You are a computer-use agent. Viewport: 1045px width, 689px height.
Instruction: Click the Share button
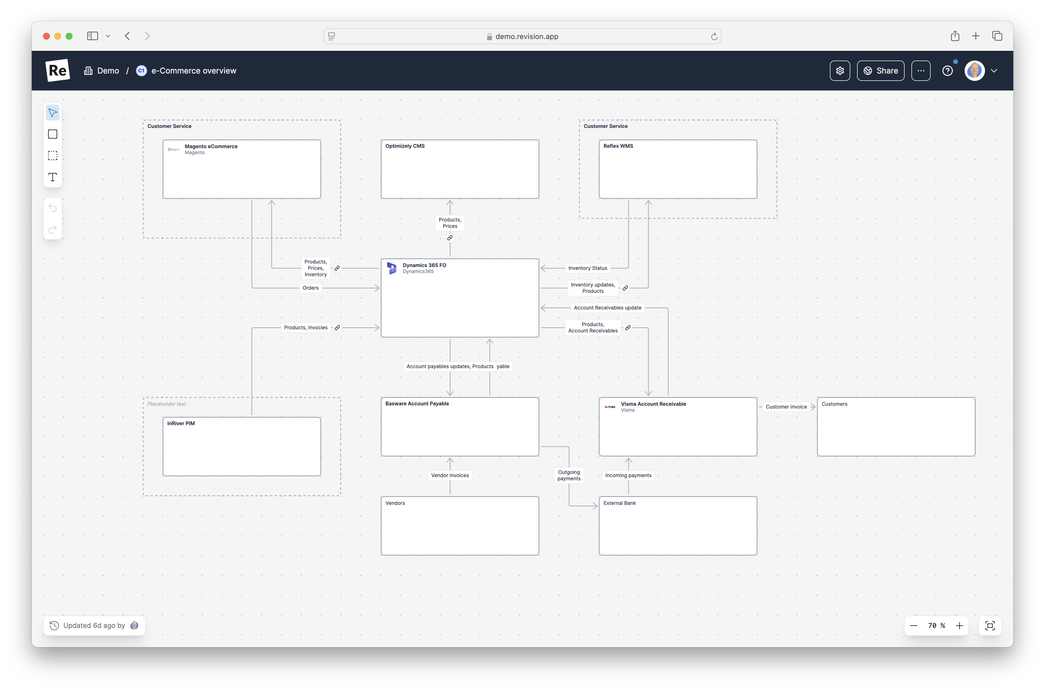[880, 70]
